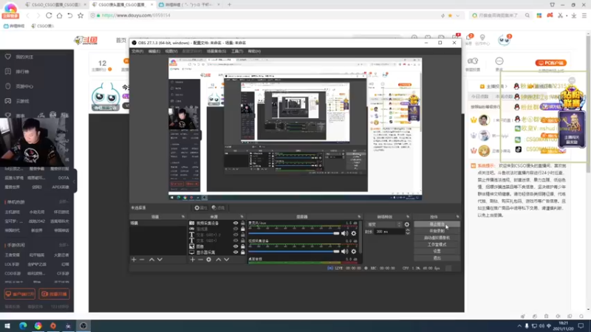Open a new browser tab

click(x=229, y=4)
